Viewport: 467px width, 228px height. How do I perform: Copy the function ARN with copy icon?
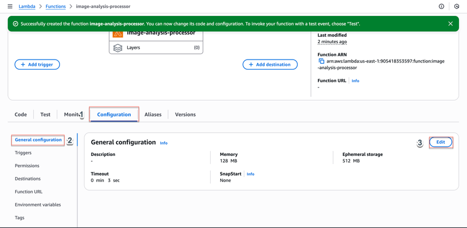322,61
